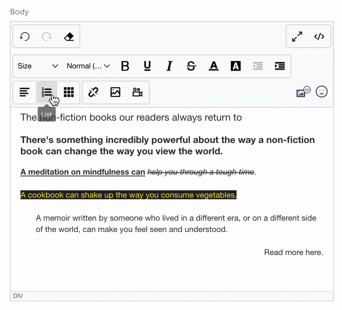Expand editor to fullscreen
342x310 pixels.
[x=297, y=36]
